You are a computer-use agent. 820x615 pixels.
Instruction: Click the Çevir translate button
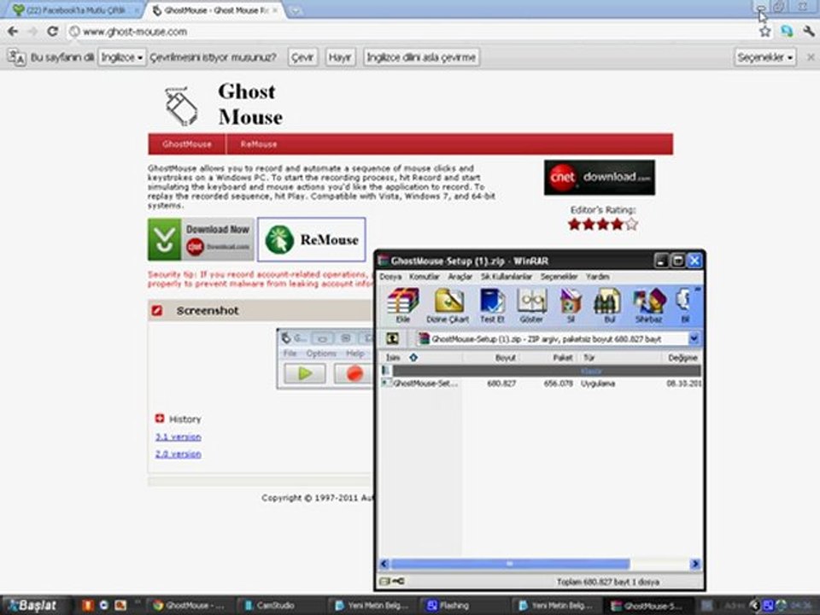302,57
